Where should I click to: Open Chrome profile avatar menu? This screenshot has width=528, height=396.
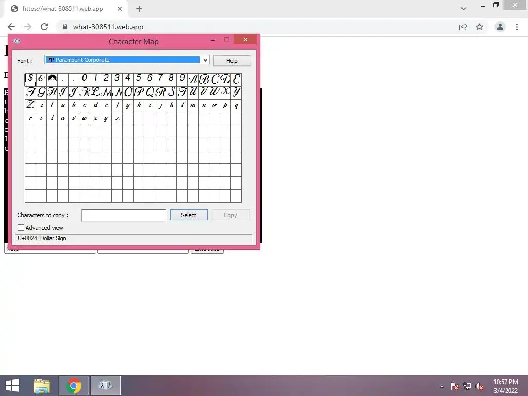tap(500, 27)
